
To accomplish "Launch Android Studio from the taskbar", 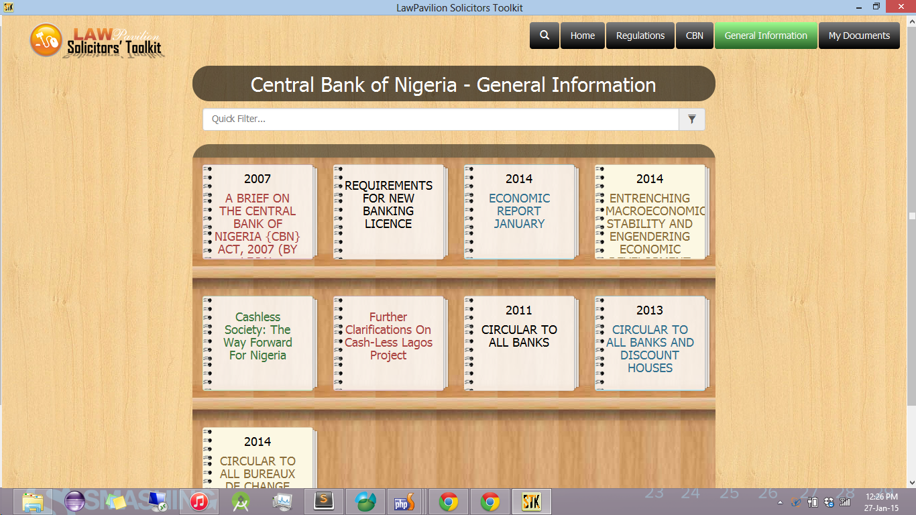I will click(241, 501).
